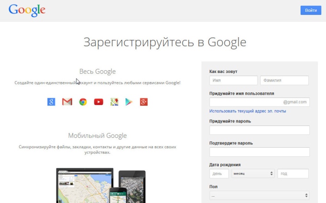
Task: Click the text starting Создайте один-единственный
Action: point(98,83)
